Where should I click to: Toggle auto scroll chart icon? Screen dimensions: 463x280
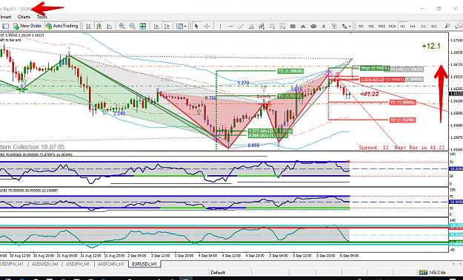[156, 26]
